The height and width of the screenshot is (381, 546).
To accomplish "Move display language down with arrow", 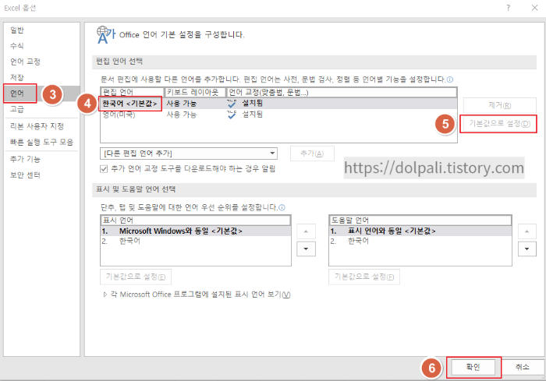I will (x=306, y=249).
